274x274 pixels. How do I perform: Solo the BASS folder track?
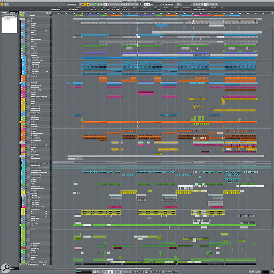[x=29, y=122]
